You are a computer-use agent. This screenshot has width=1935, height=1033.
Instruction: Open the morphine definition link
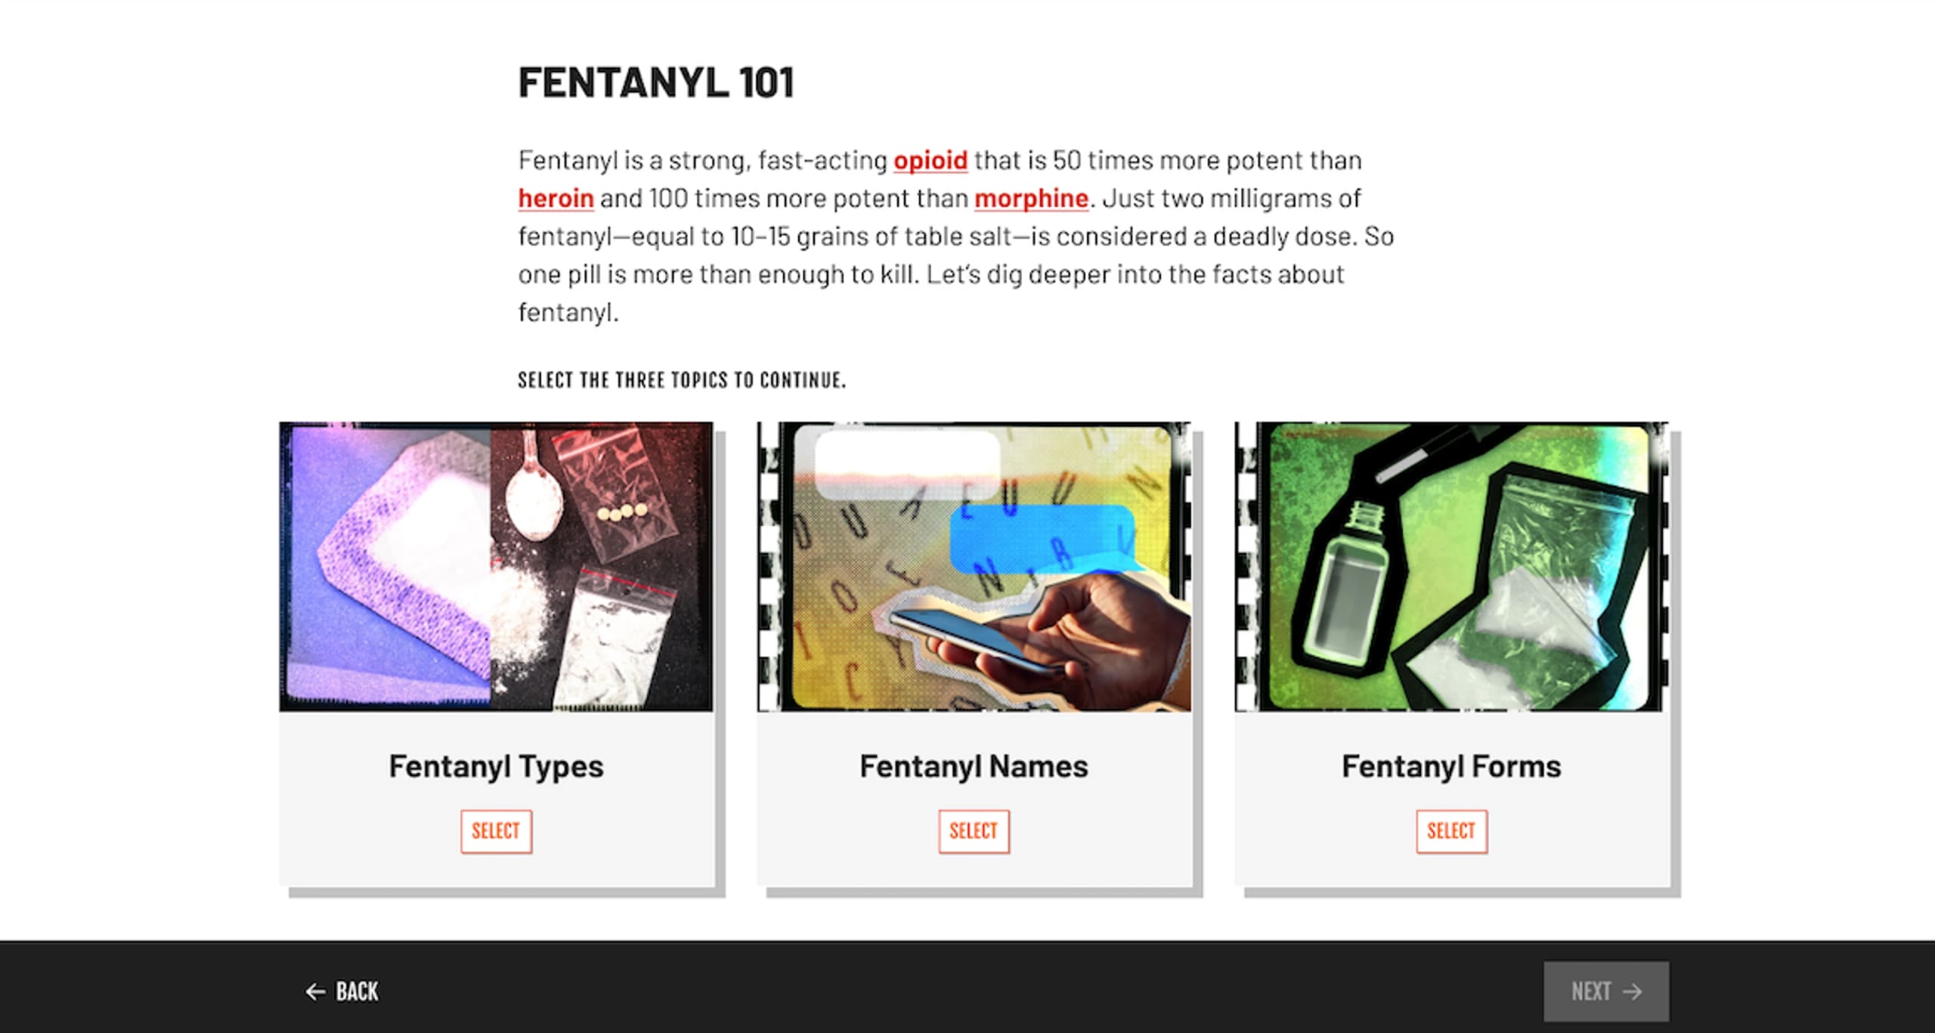click(1031, 198)
